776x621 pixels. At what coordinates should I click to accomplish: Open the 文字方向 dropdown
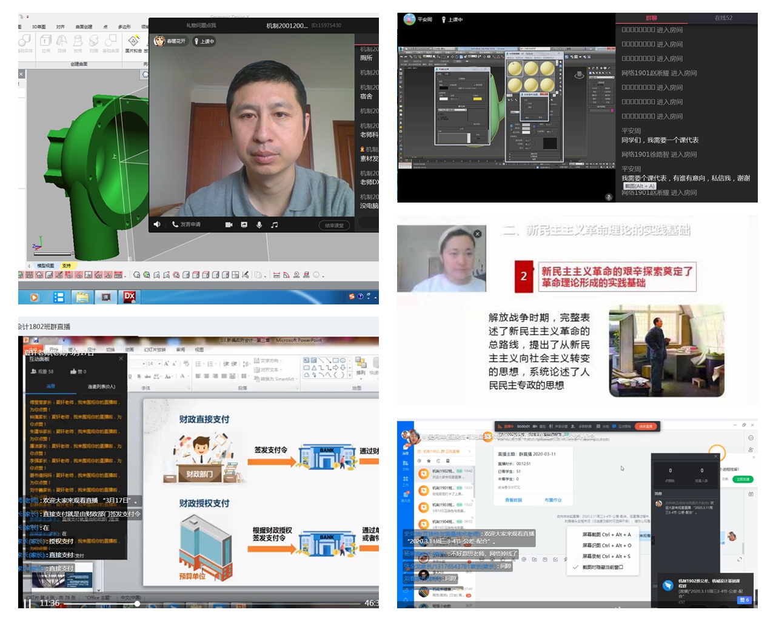coord(267,361)
